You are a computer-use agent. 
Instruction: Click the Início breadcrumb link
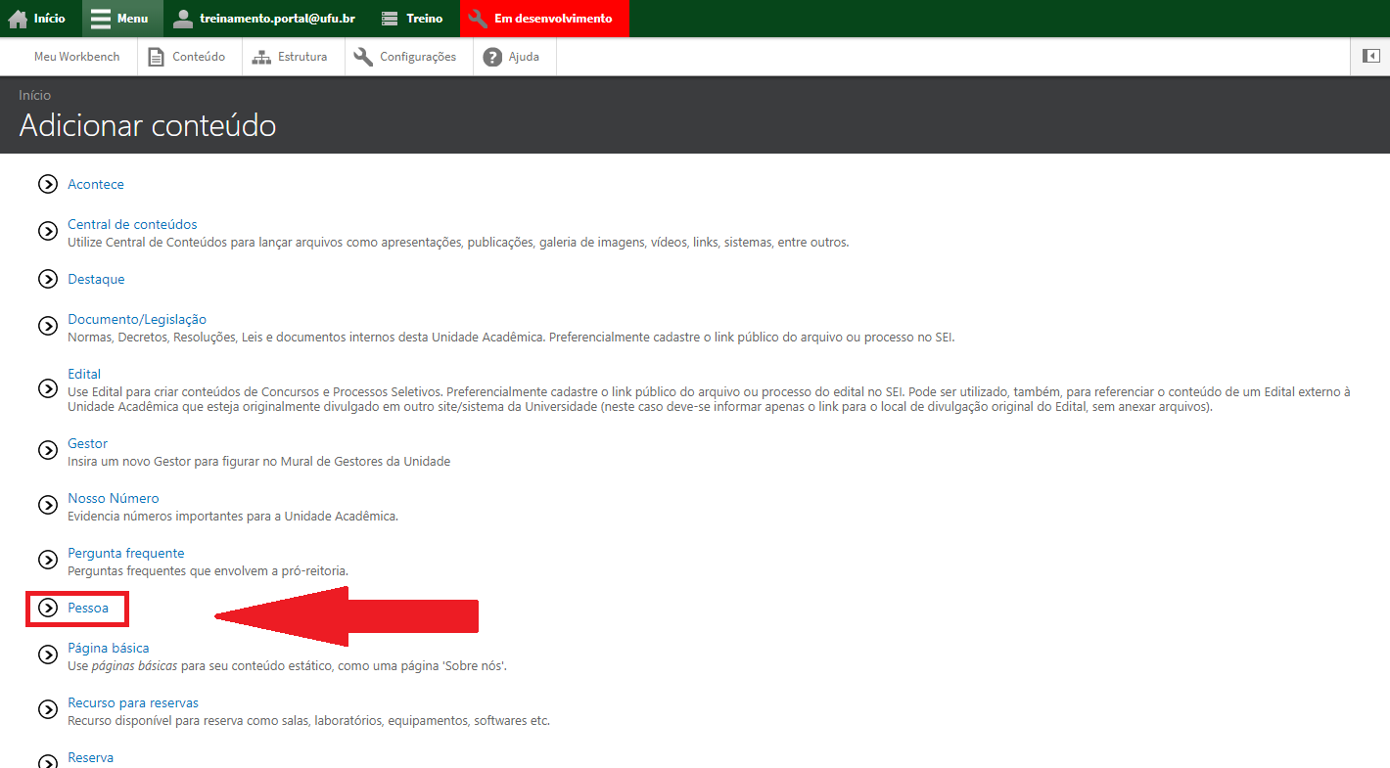pyautogui.click(x=34, y=95)
